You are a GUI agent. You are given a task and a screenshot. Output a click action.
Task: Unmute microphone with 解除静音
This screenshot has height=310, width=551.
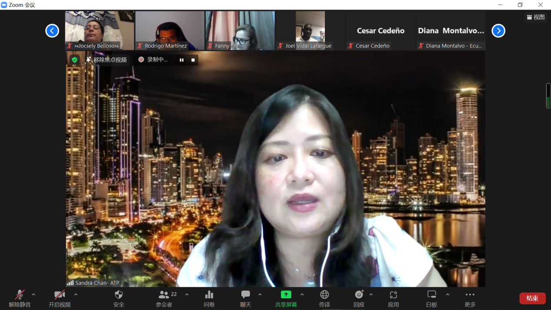[20, 295]
